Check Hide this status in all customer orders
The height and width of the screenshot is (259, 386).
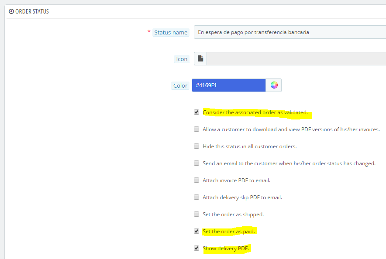pos(196,146)
